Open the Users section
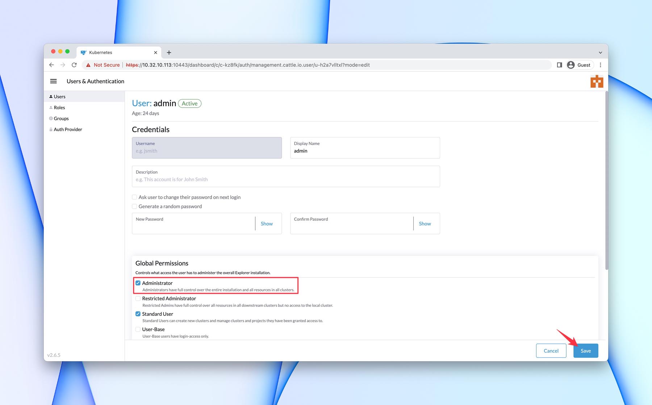This screenshot has height=405, width=652. (84, 97)
